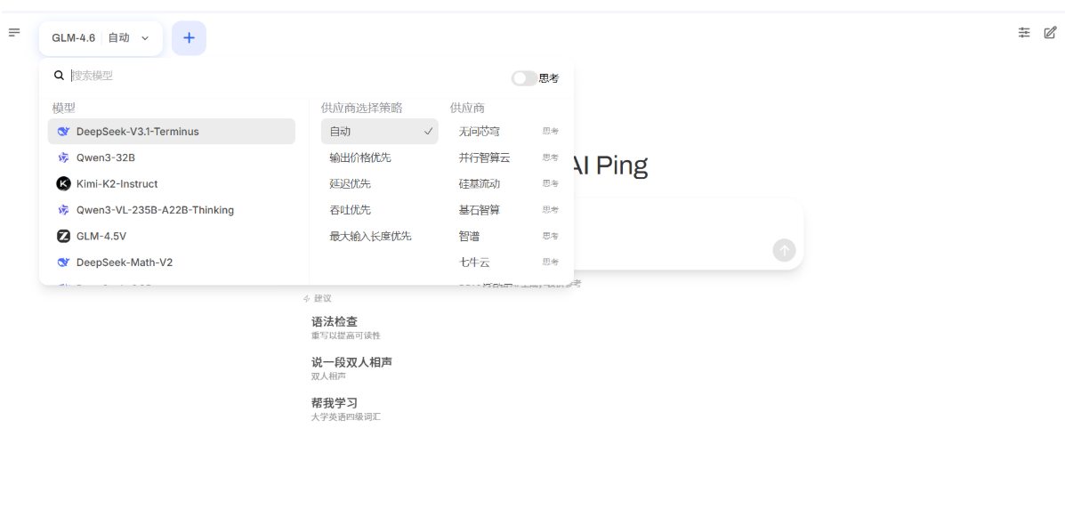Select provider 并行智算云

[x=484, y=158]
